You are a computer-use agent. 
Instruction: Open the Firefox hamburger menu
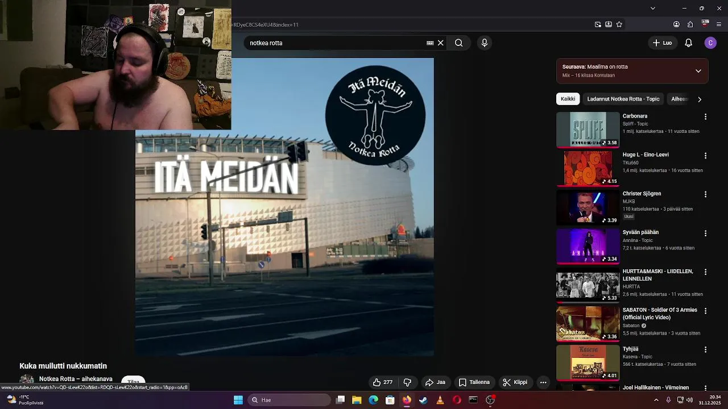tap(719, 24)
